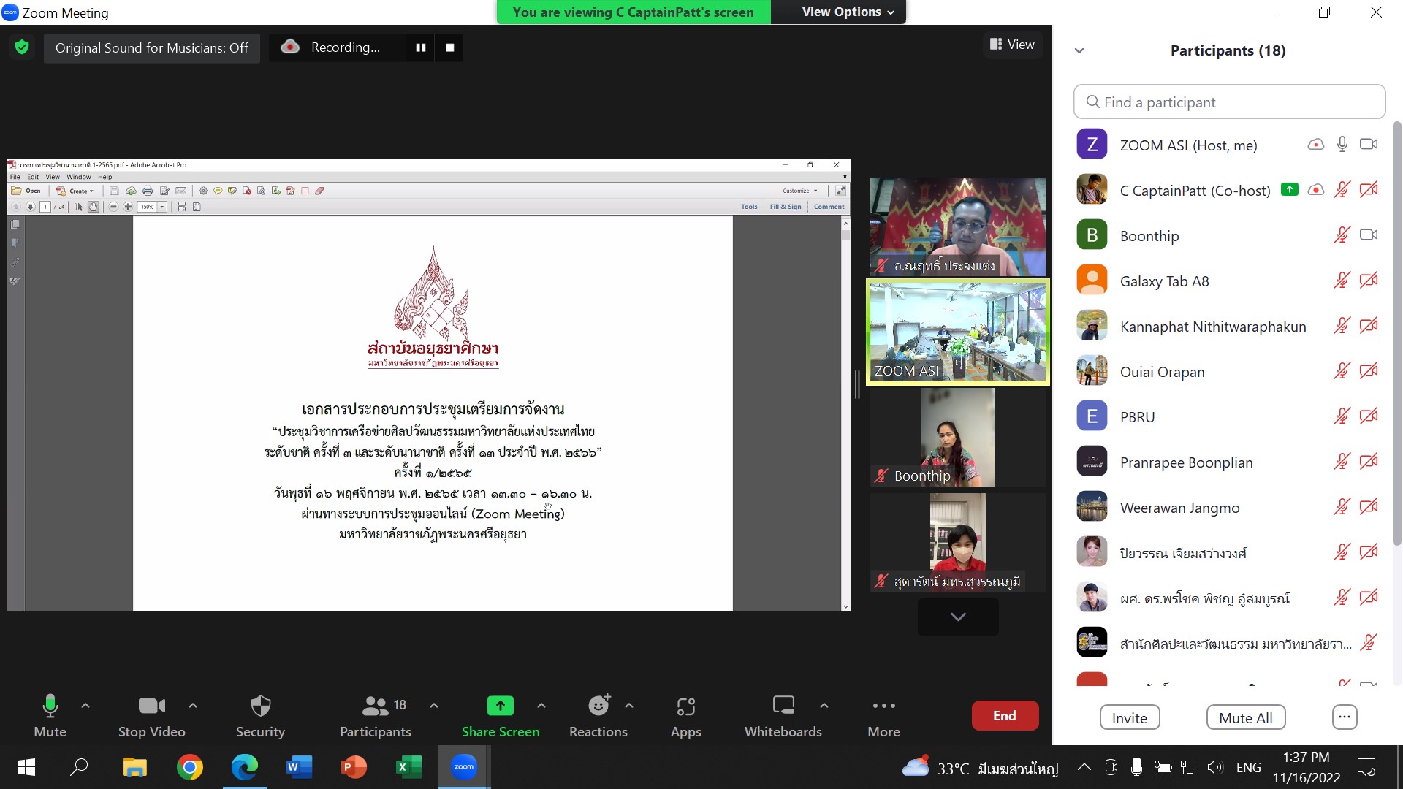Open View Options dropdown
The width and height of the screenshot is (1403, 789).
848,12
